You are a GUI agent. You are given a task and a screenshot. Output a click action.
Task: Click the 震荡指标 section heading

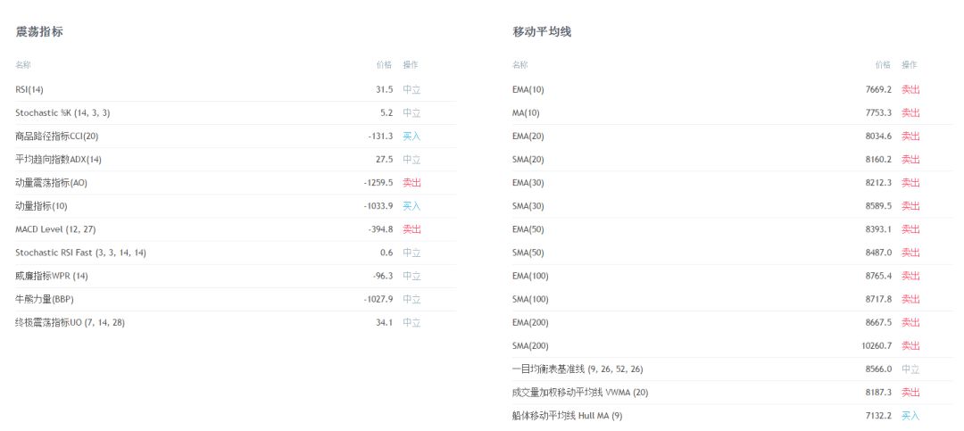click(x=38, y=32)
